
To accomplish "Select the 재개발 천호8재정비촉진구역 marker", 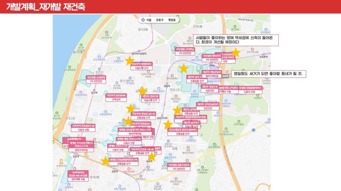I will click(124, 162).
